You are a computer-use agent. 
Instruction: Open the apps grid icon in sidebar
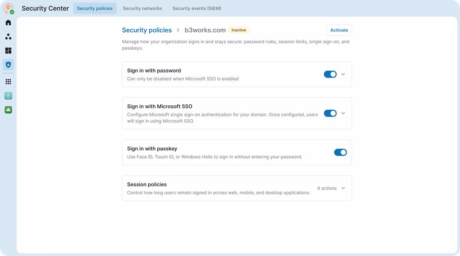point(8,82)
